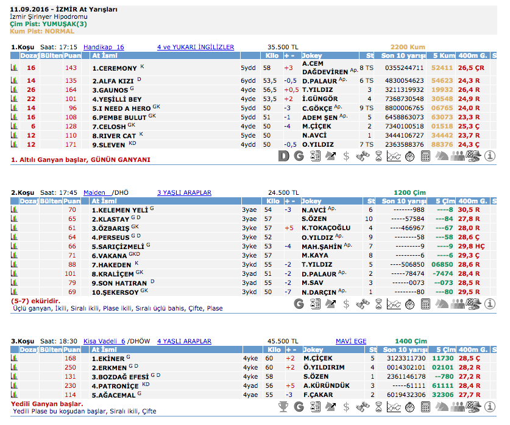Viewport: 510px width, 425px height.
Task: Open info icon for race 2
Action: click(x=491, y=303)
